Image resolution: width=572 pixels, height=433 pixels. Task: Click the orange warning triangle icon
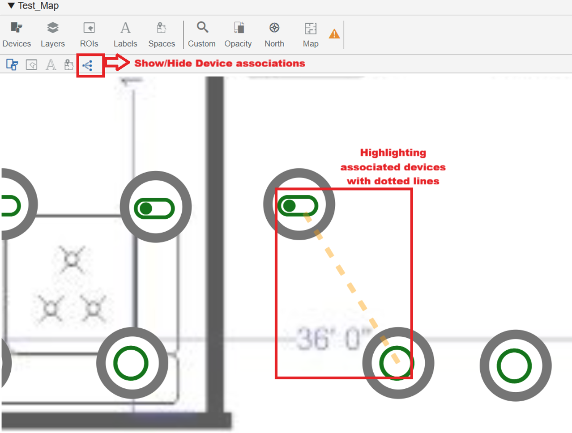pyautogui.click(x=334, y=34)
